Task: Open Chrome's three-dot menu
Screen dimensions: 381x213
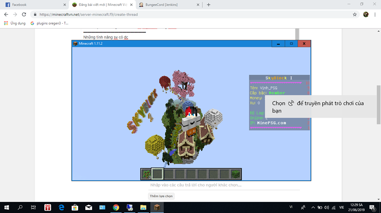Action: coord(375,15)
